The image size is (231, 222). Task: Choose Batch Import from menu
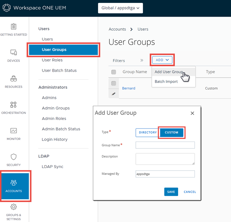pyautogui.click(x=173, y=81)
